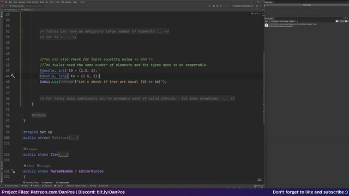Select the logged message entry in console
The width and height of the screenshot is (349, 196).
click(x=306, y=25)
